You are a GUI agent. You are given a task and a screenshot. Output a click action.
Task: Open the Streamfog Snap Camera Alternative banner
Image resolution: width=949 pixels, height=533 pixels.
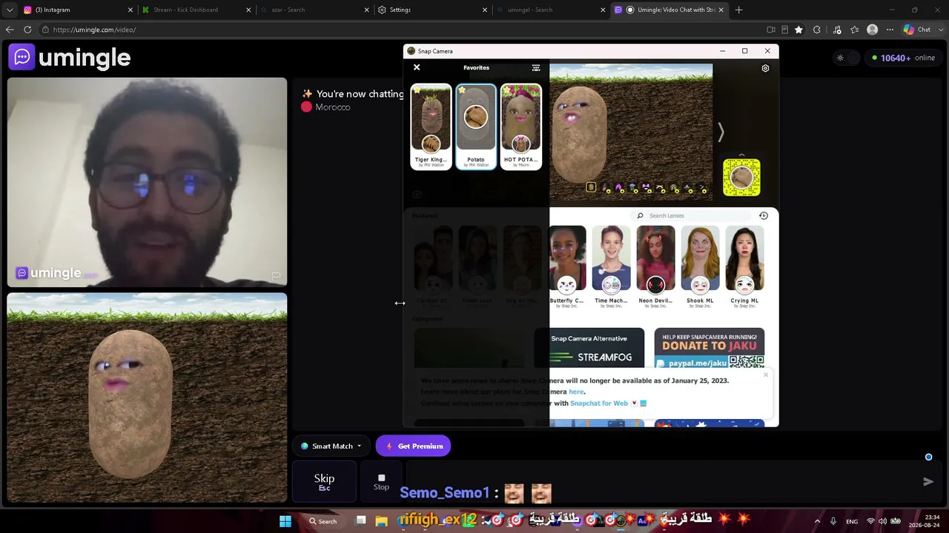(589, 348)
